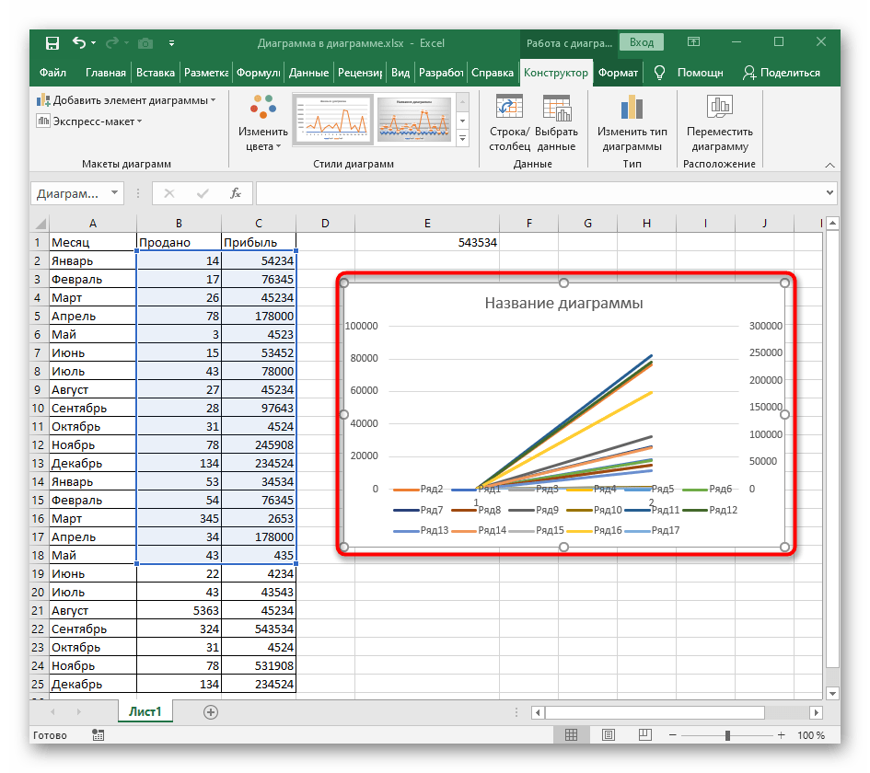
Task: Add a new sheet with plus icon
Action: pos(211,711)
